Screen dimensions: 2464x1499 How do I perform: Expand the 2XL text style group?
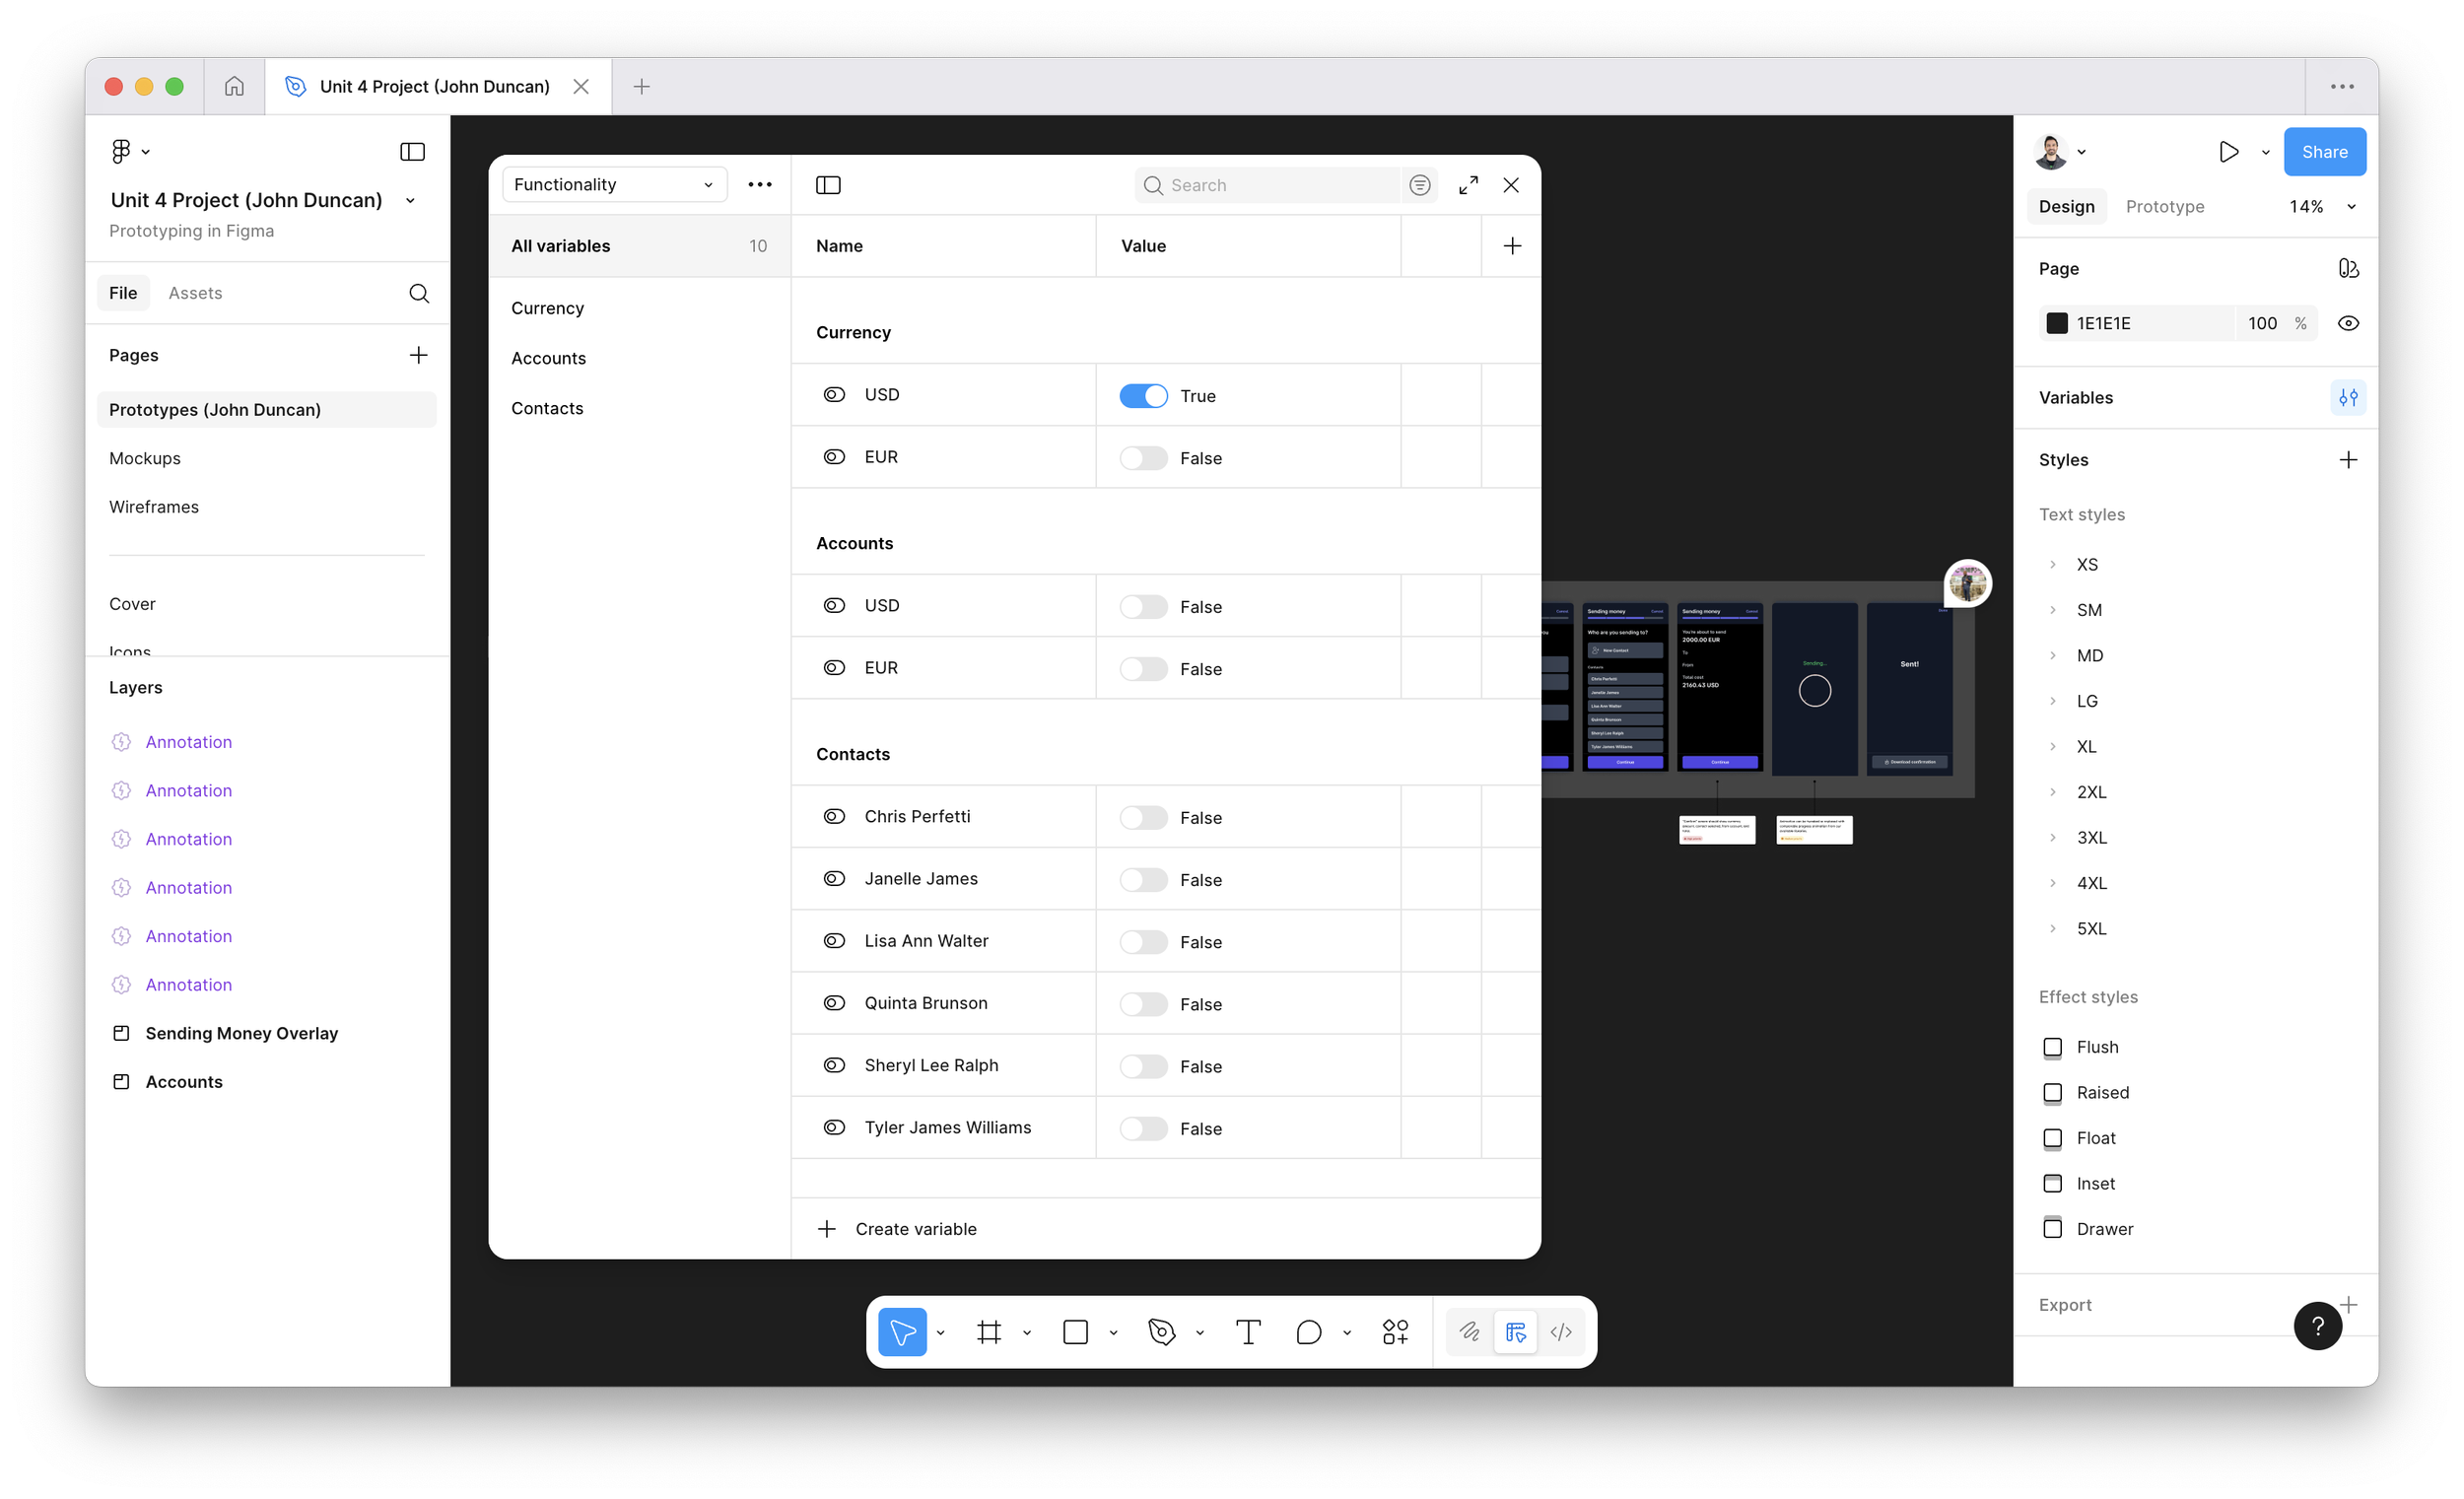(x=2053, y=792)
